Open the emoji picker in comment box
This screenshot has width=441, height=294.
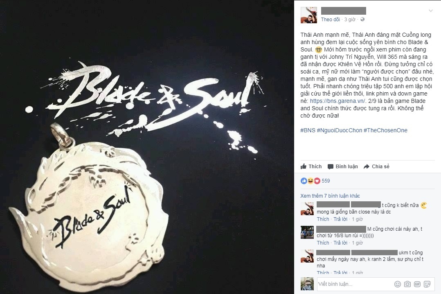point(397,284)
